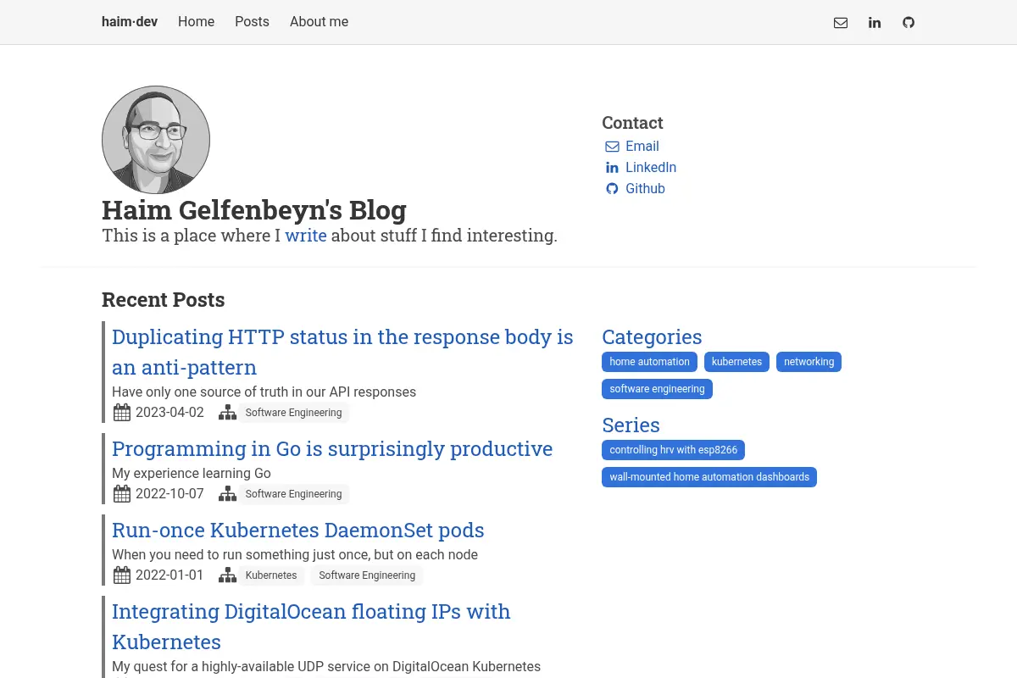Click 'Have only one source of truth' summary
This screenshot has height=678, width=1017.
(x=264, y=392)
